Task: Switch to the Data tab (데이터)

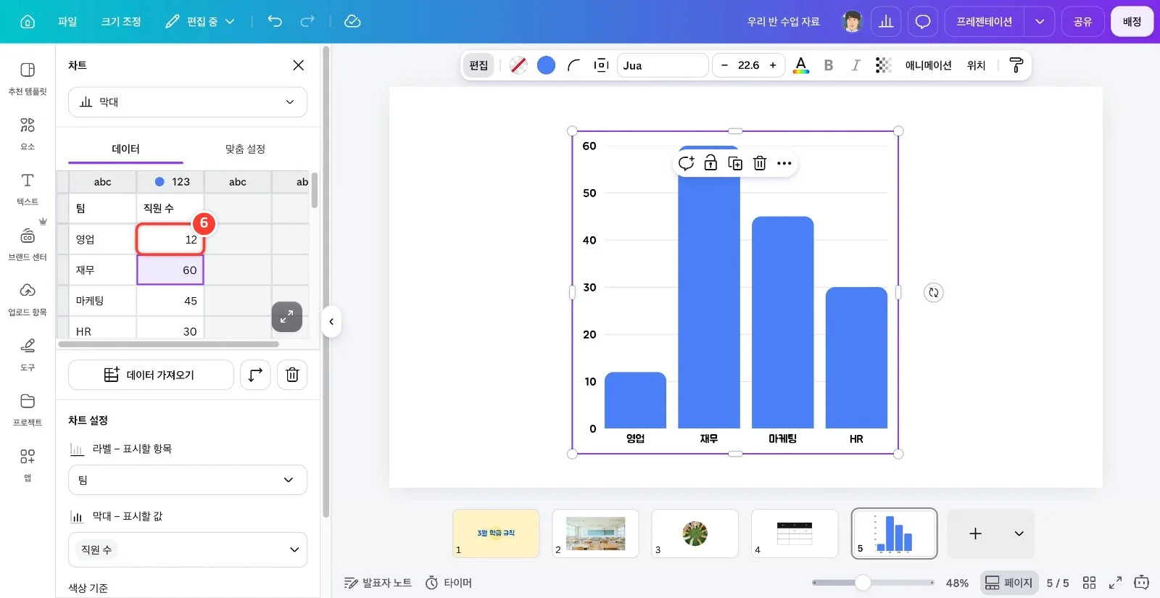Action: (x=125, y=149)
